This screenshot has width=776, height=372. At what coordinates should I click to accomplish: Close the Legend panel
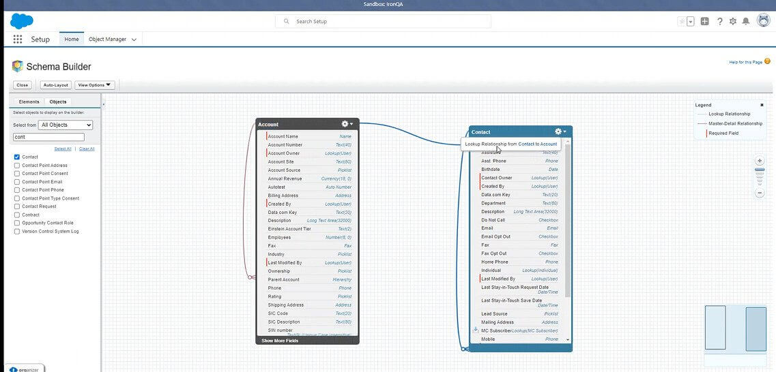(762, 105)
